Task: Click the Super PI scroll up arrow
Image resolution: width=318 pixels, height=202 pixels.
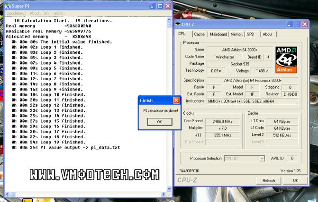Action: pyautogui.click(x=169, y=20)
